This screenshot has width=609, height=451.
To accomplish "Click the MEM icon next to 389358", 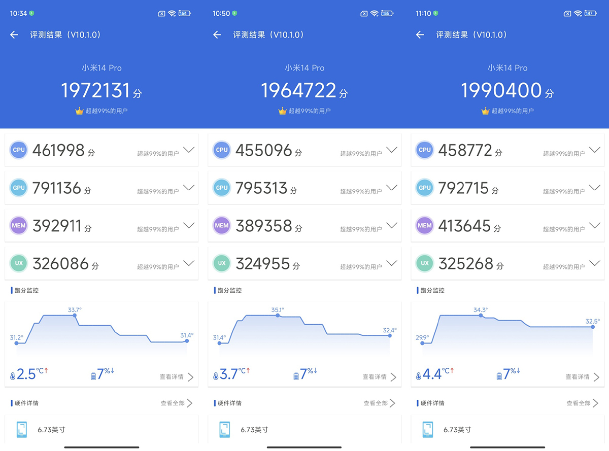I will pyautogui.click(x=222, y=225).
